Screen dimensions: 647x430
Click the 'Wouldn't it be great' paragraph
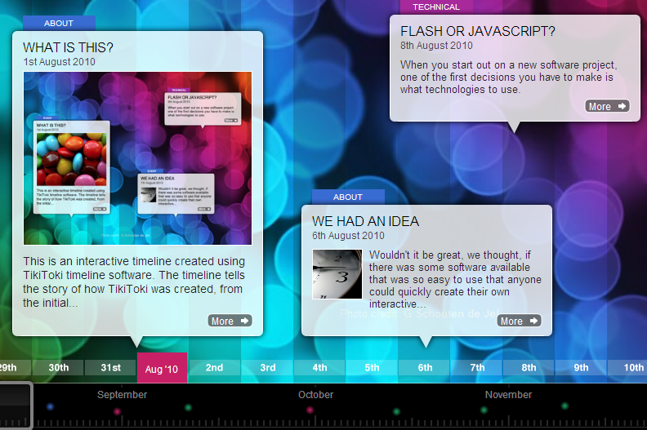click(455, 279)
